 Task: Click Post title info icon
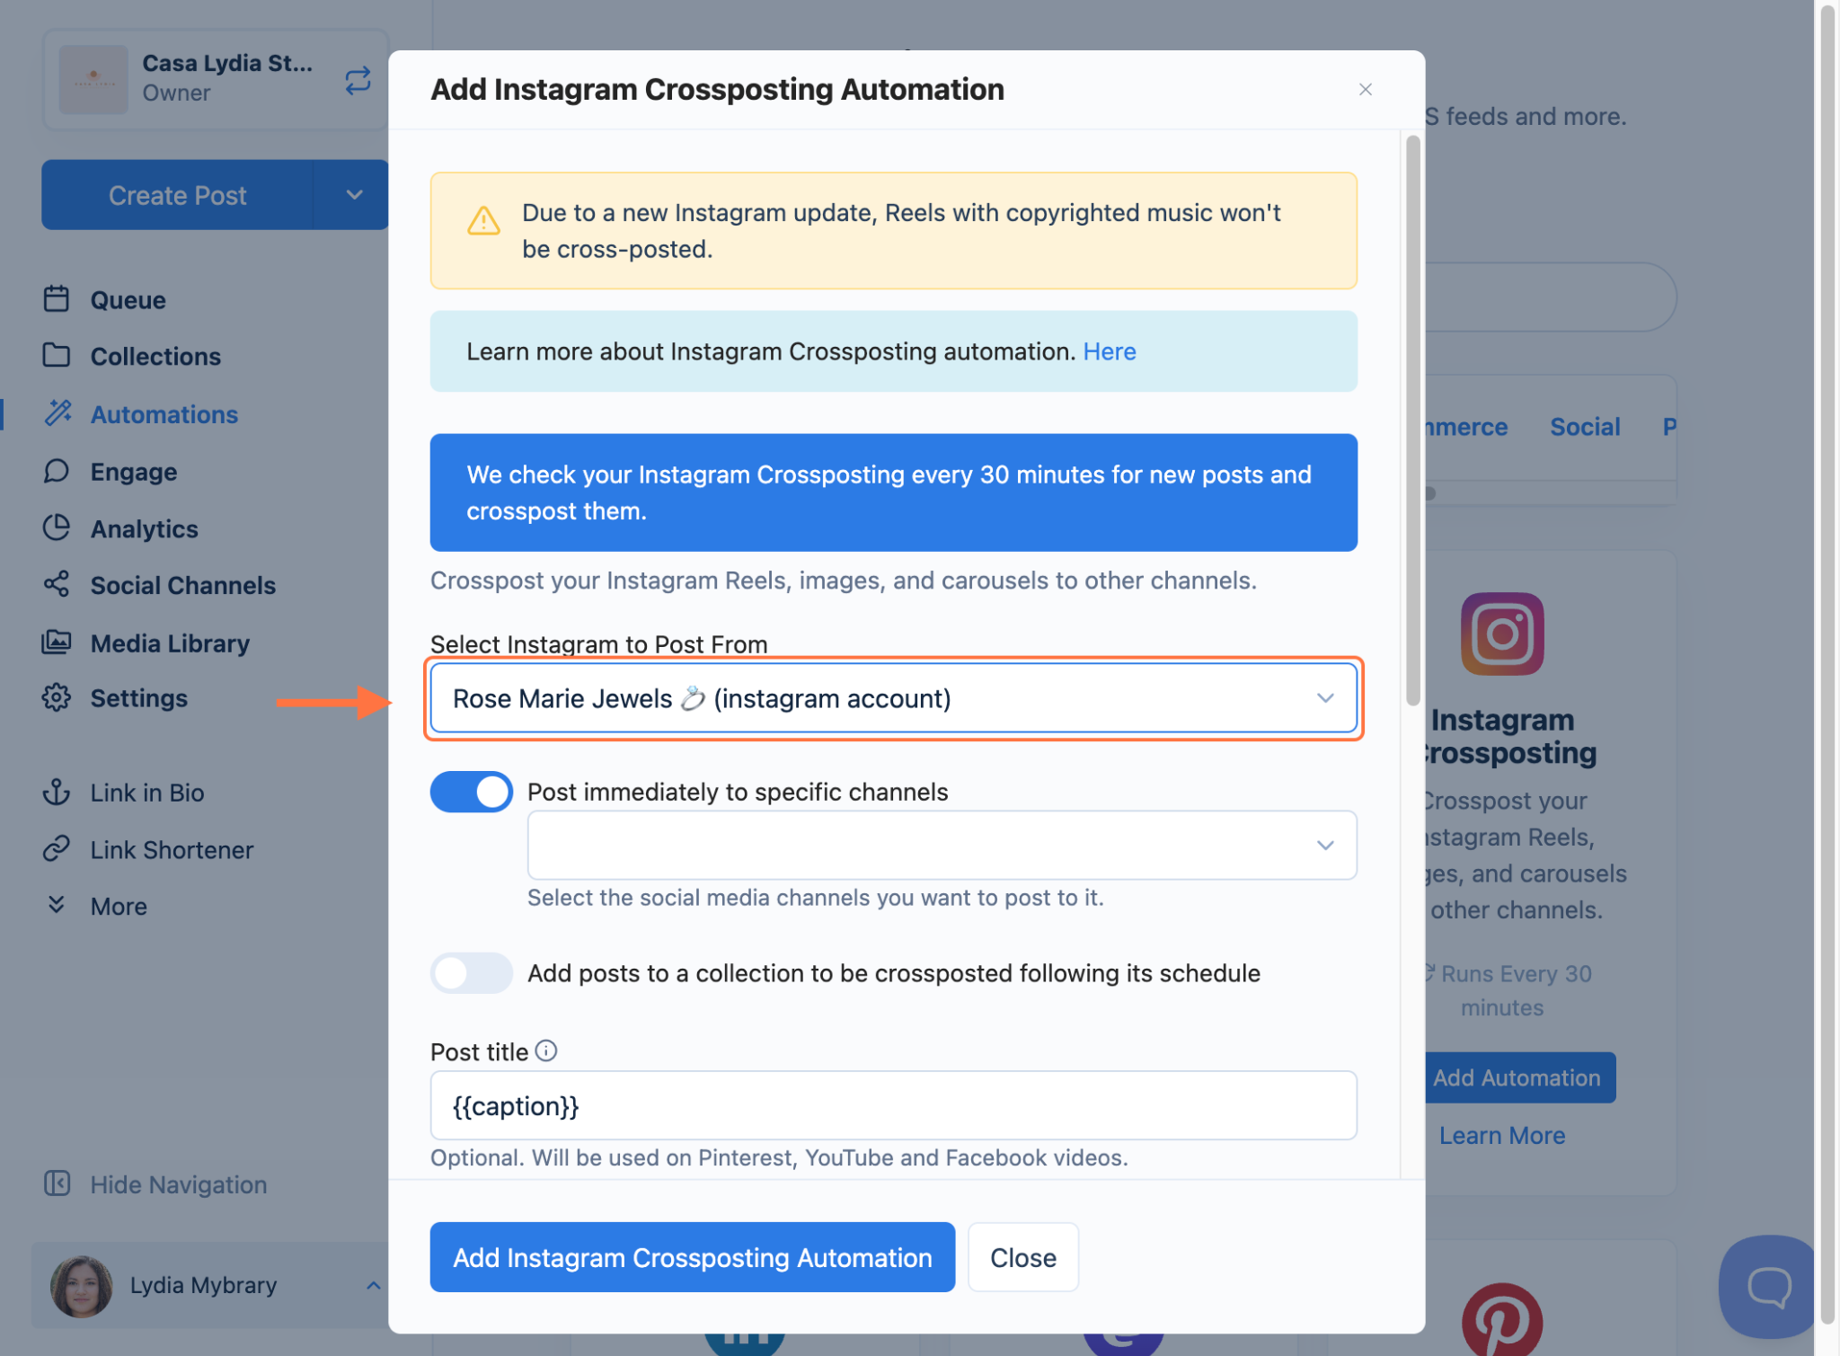click(546, 1050)
